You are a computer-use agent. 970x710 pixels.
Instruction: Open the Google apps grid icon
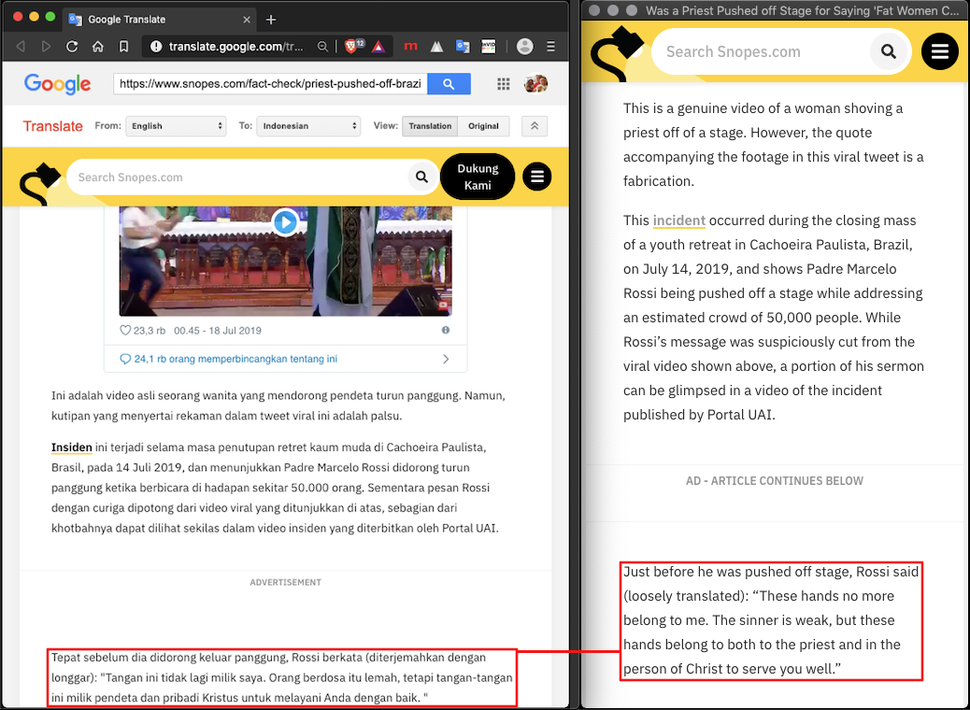tap(504, 84)
